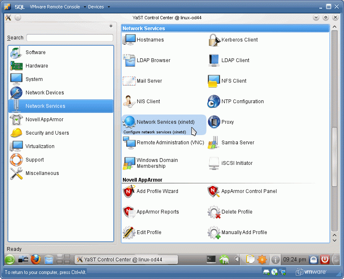Launch Network Services (xinetd) module
Viewport: 344px width, 279px height.
164,125
